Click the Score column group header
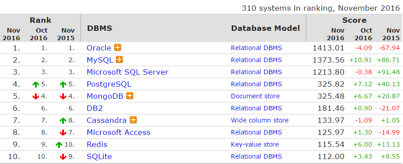This screenshot has width=403, height=164. [x=354, y=20]
